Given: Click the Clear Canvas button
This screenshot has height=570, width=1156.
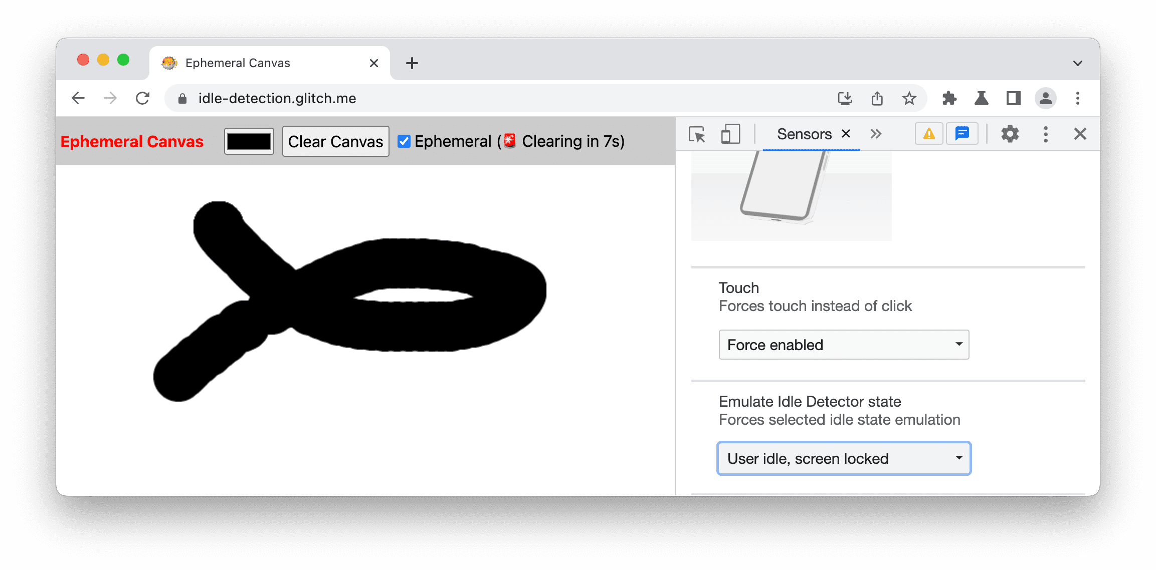Looking at the screenshot, I should (x=335, y=141).
